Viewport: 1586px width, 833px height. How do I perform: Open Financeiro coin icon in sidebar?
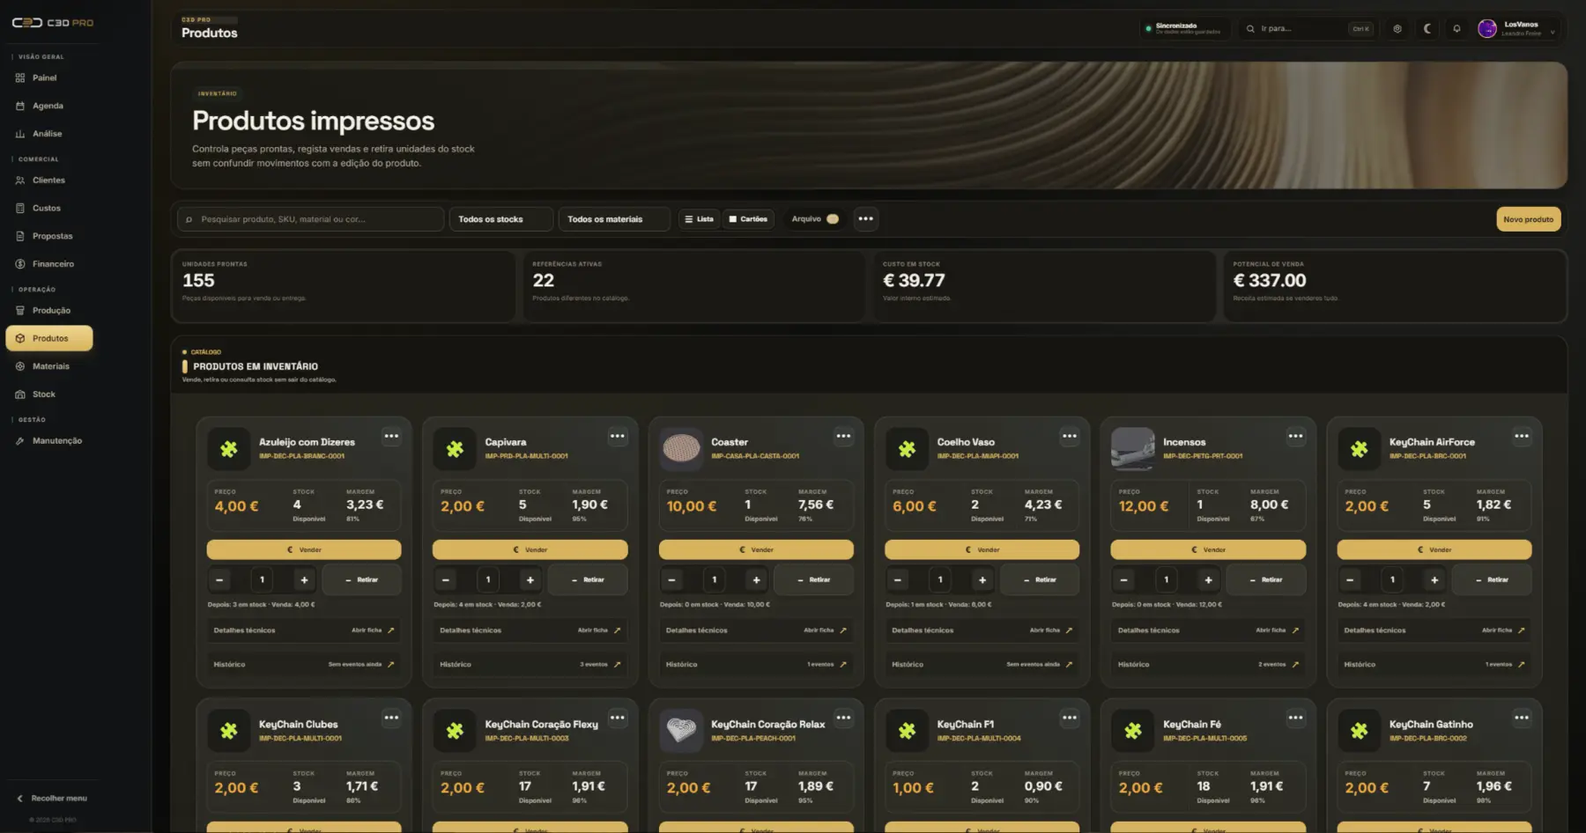(x=20, y=264)
